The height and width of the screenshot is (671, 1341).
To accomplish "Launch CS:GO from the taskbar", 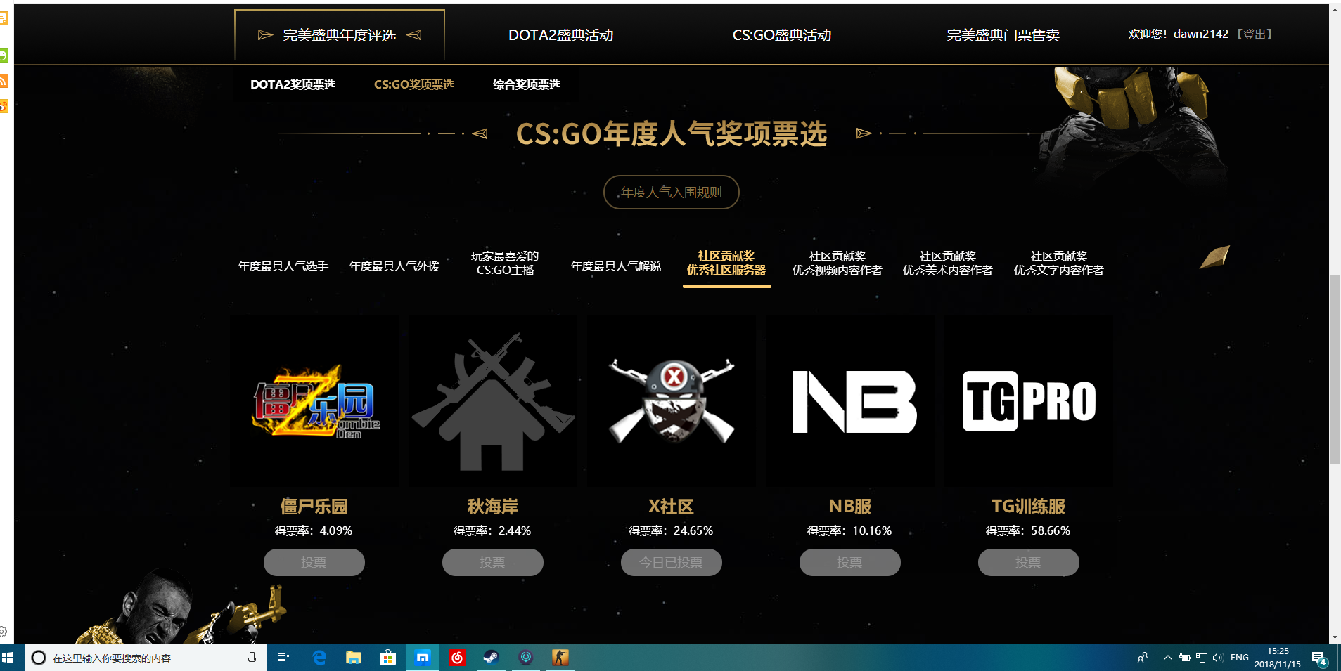I will click(x=559, y=658).
